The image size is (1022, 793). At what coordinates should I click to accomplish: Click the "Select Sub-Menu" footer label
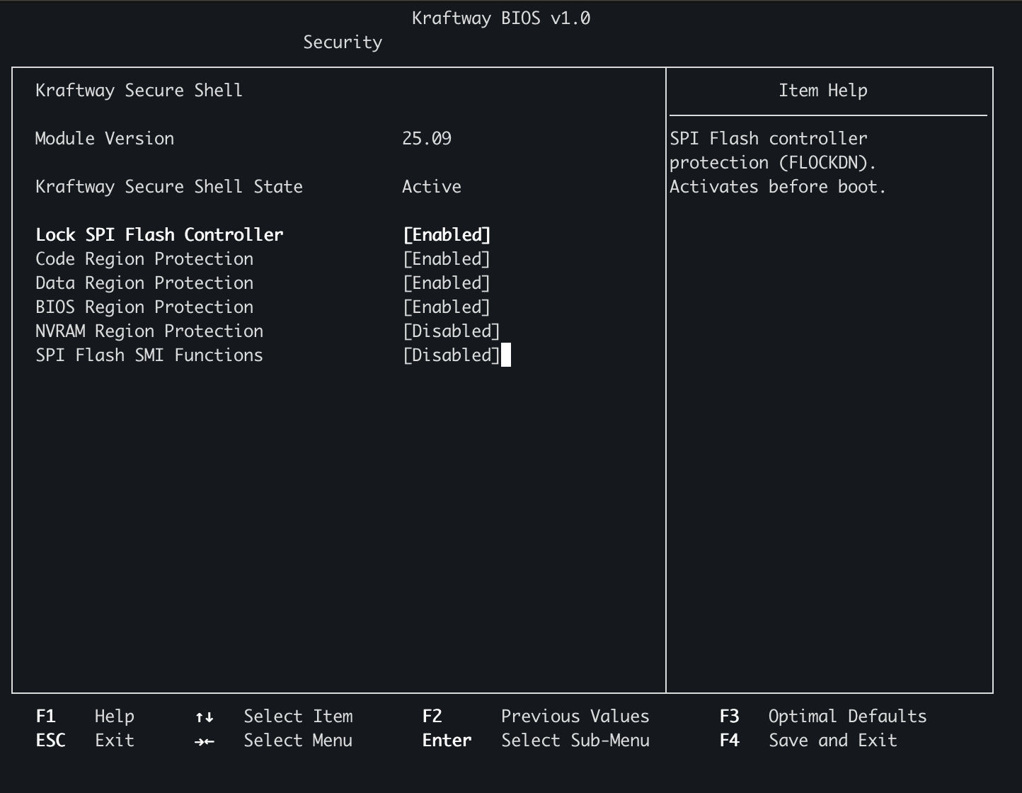575,741
